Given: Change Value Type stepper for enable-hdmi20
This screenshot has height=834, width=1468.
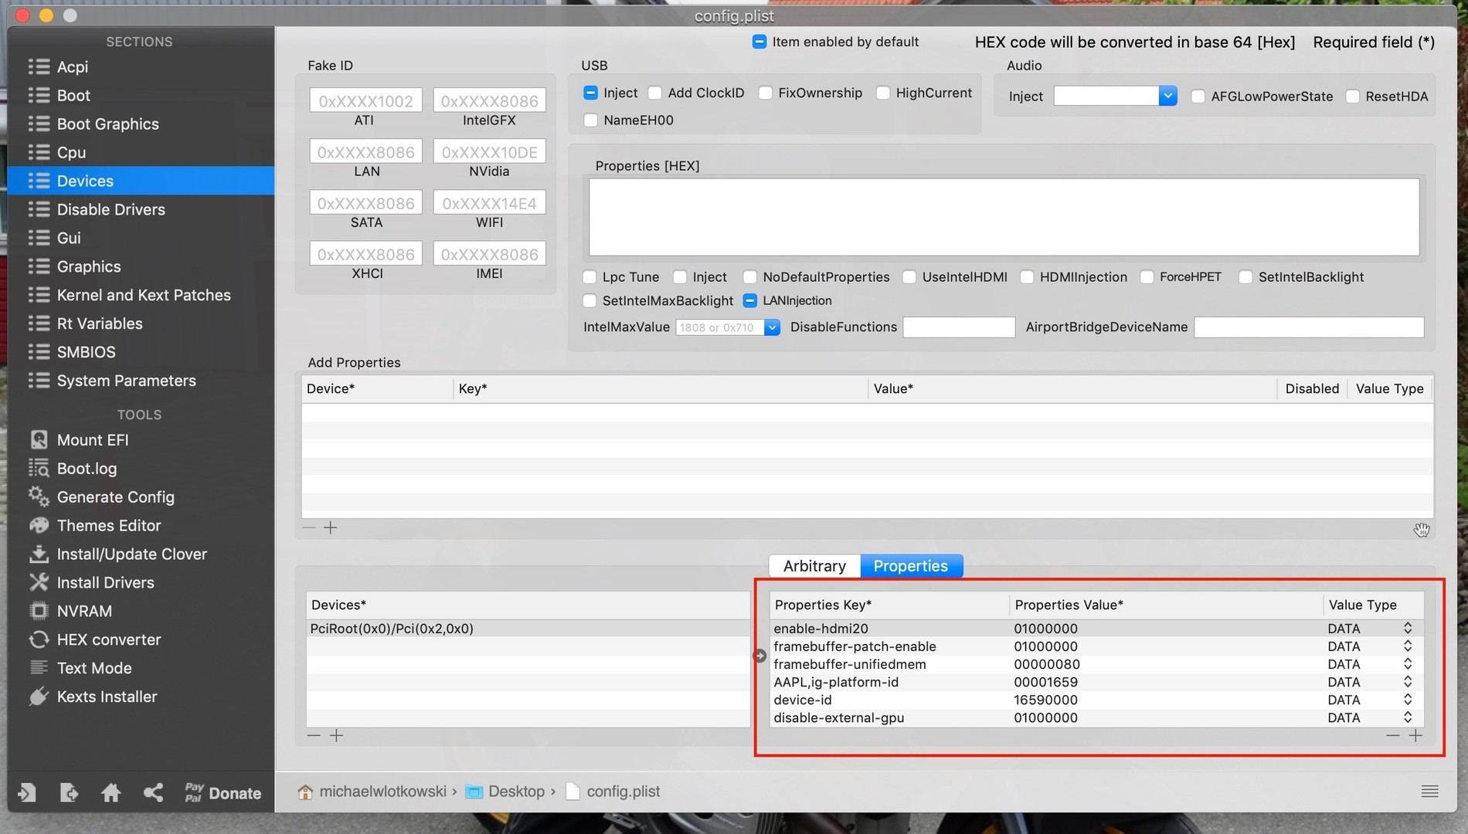Looking at the screenshot, I should [x=1408, y=629].
